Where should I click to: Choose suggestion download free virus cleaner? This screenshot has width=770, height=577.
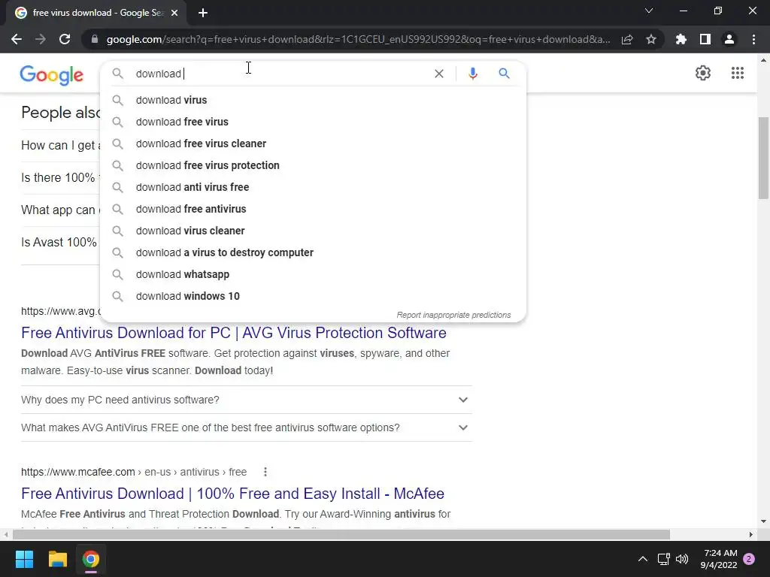click(313, 143)
